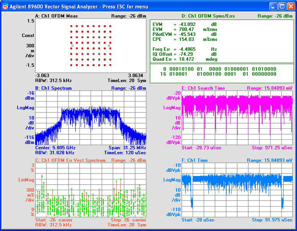Activate trace D: Ch1 OFDM Syms/Errs title
Image resolution: width=297 pixels, height=231 pixels.
208,16
